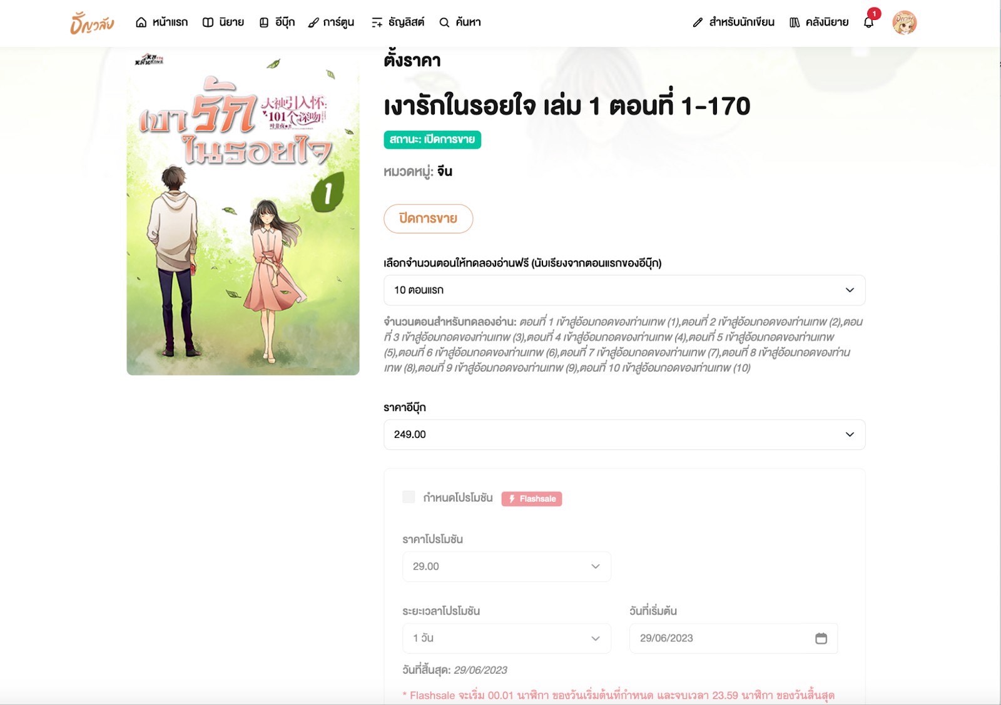
Task: Open the ธัญลิสต์ menu item
Action: (398, 23)
